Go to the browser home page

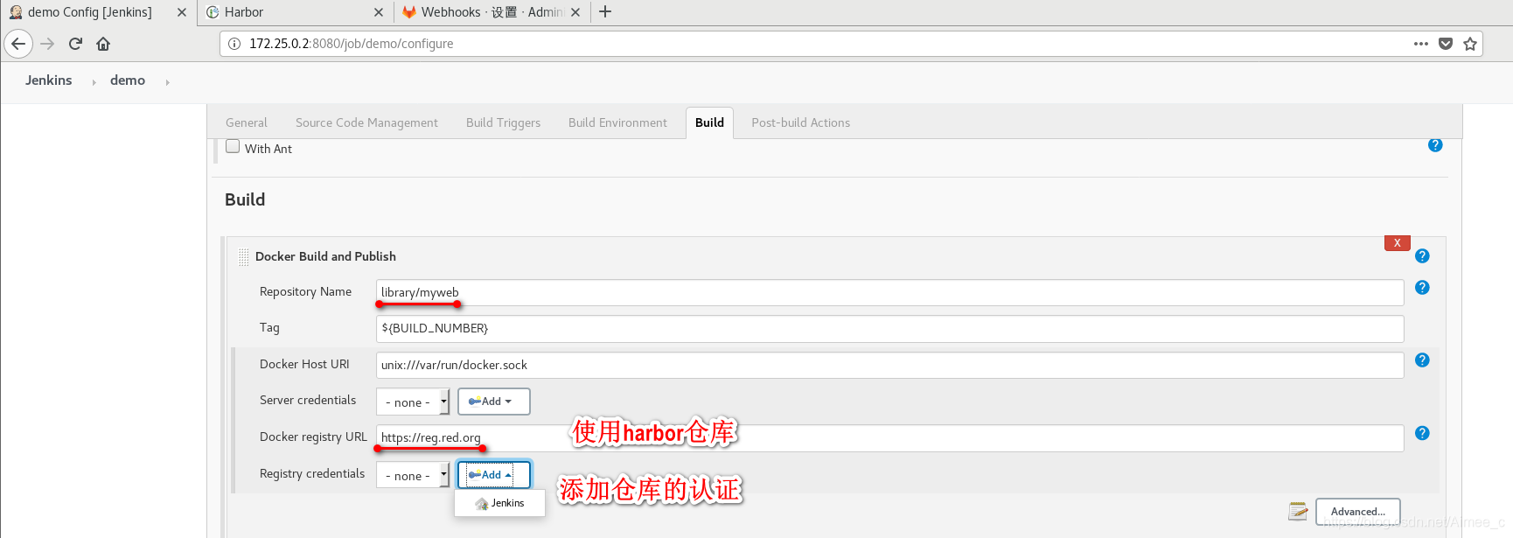tap(103, 44)
